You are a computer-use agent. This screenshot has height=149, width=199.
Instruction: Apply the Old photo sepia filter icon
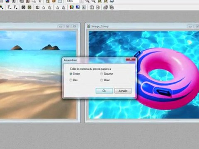(29, 7)
